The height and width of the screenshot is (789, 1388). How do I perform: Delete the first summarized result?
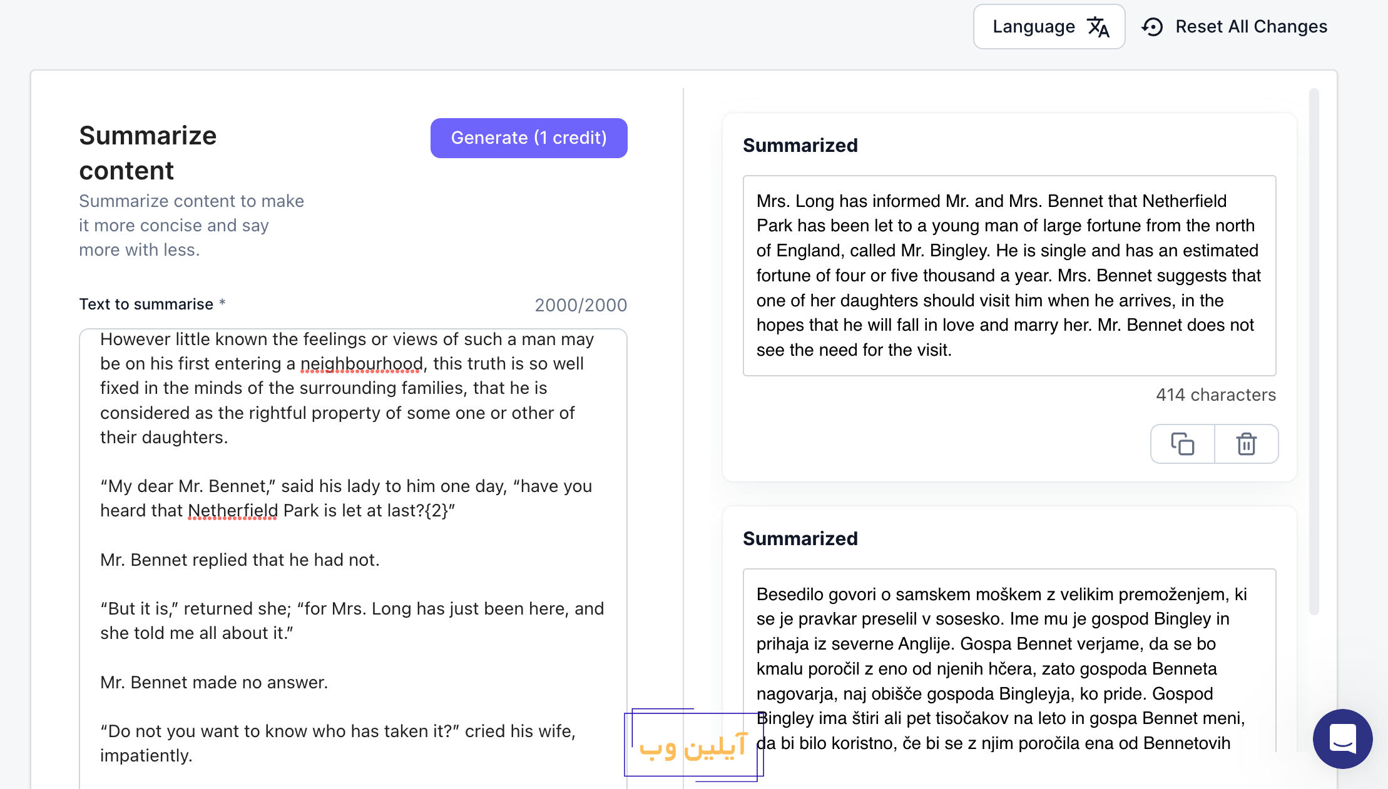[x=1246, y=444]
